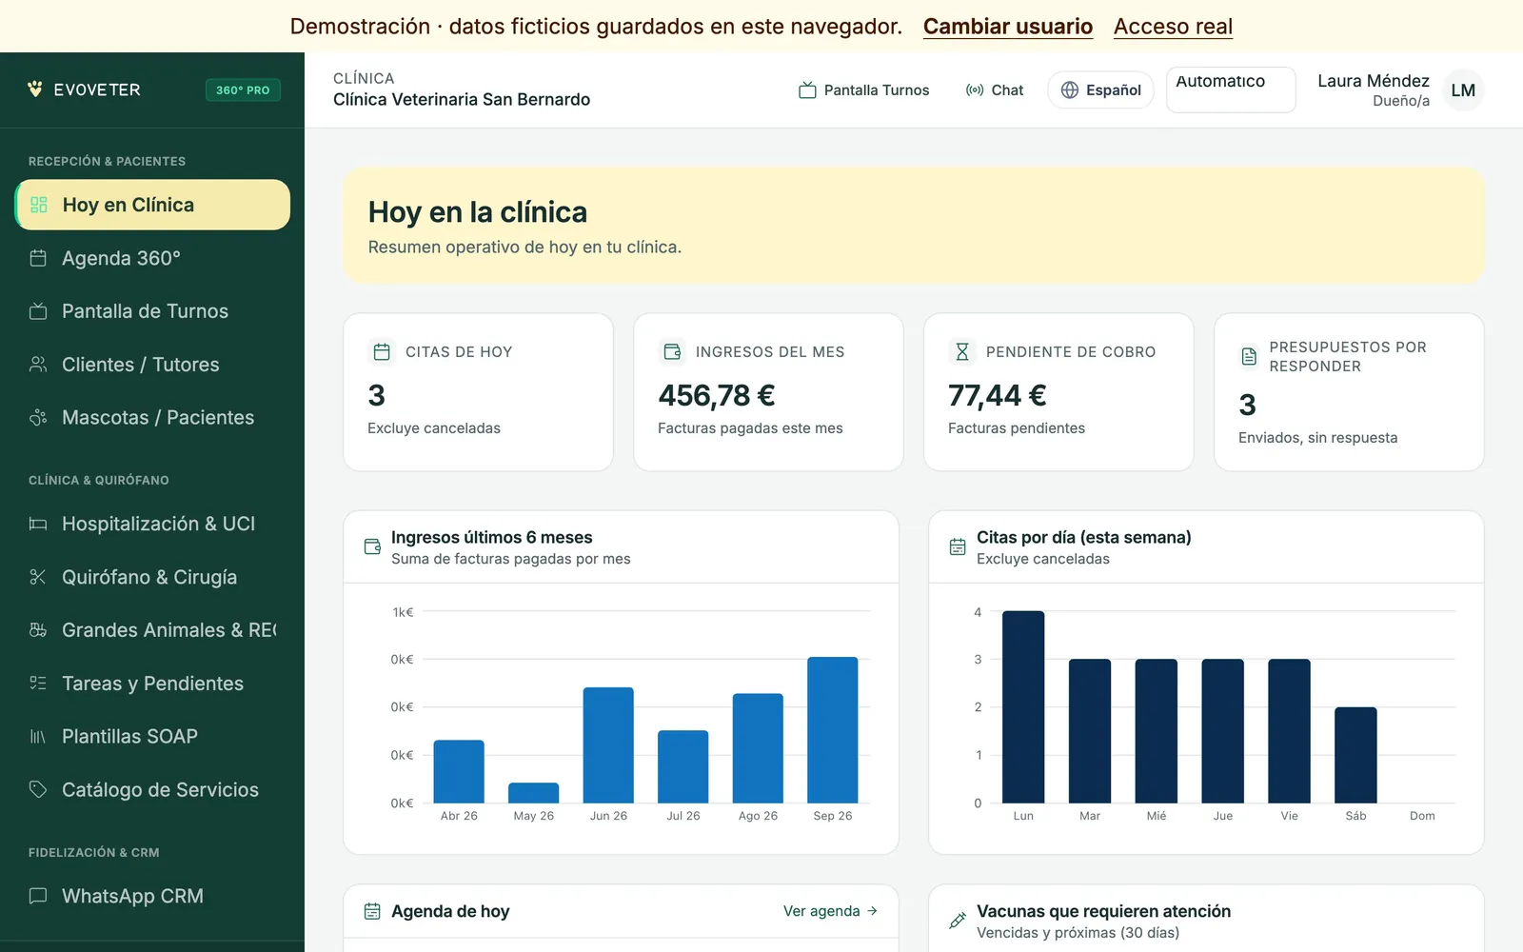Screen dimensions: 1523x952
Task: Click the Clientes / Tutores people icon
Action: (x=38, y=365)
